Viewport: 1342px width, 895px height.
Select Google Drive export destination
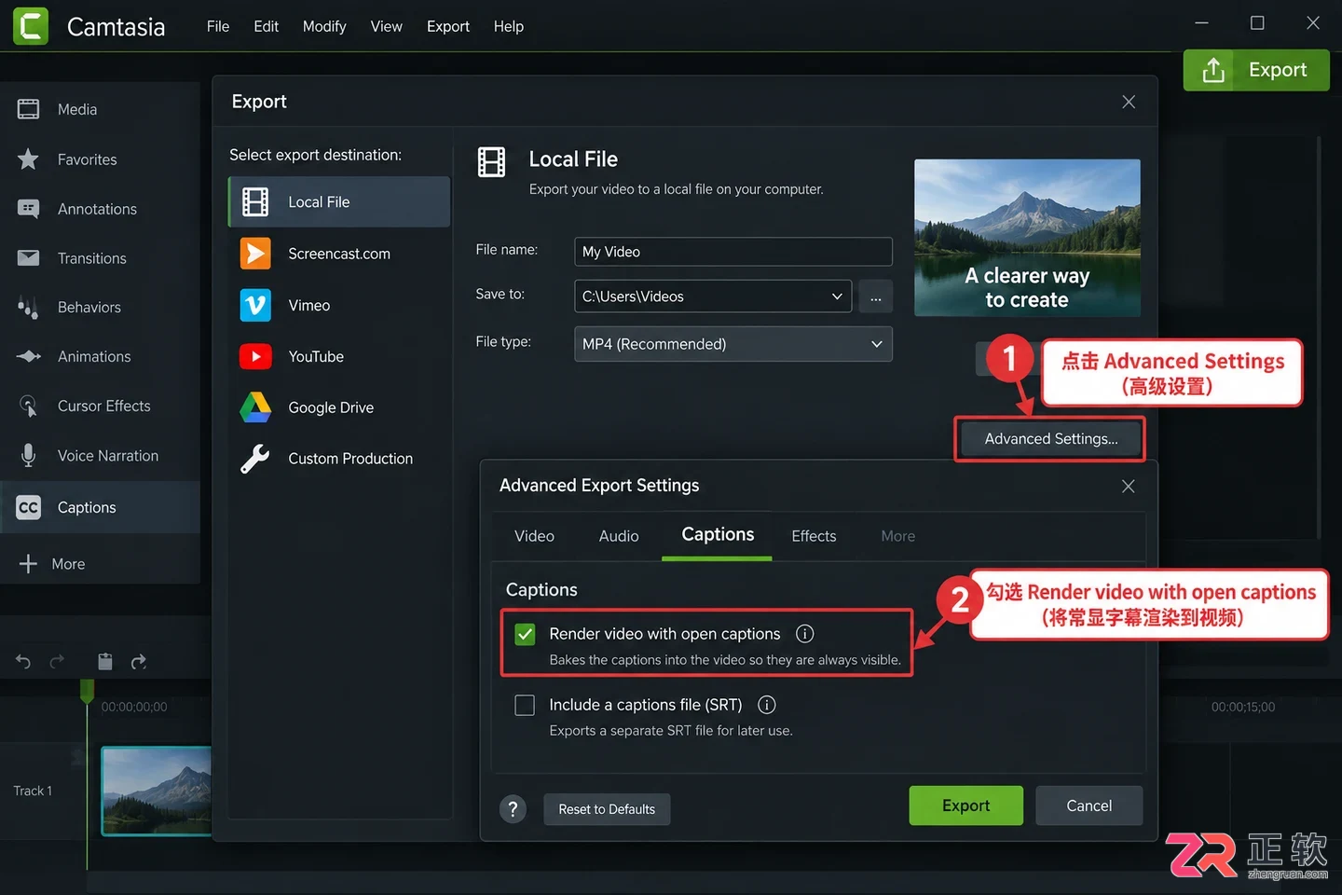[339, 407]
